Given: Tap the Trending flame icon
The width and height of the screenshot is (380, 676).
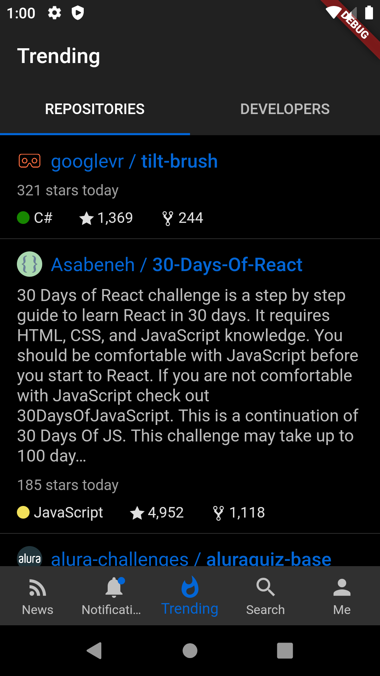Looking at the screenshot, I should click(x=190, y=588).
